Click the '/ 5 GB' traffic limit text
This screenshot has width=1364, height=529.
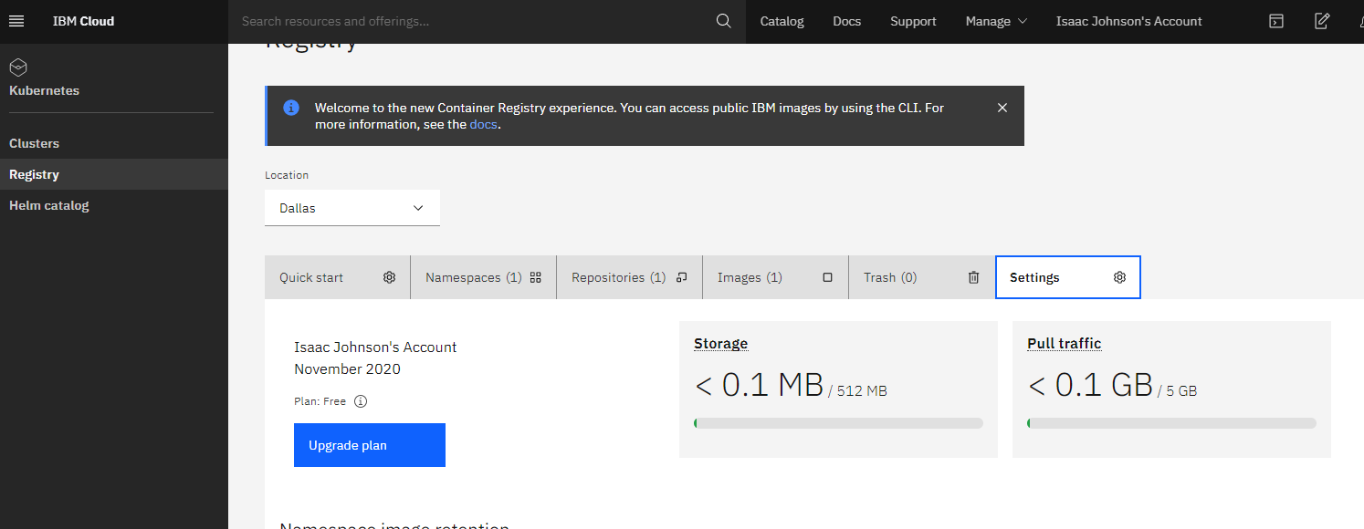[x=1177, y=391]
